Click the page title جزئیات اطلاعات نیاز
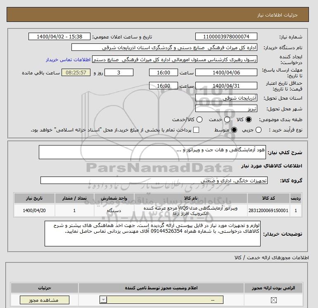The width and height of the screenshot is (318, 308). [277, 15]
